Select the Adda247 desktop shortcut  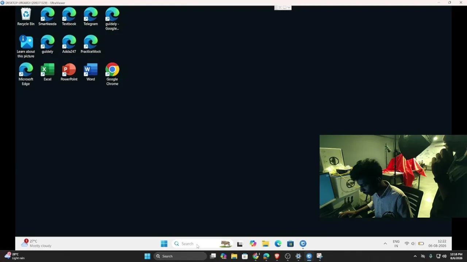tap(69, 45)
